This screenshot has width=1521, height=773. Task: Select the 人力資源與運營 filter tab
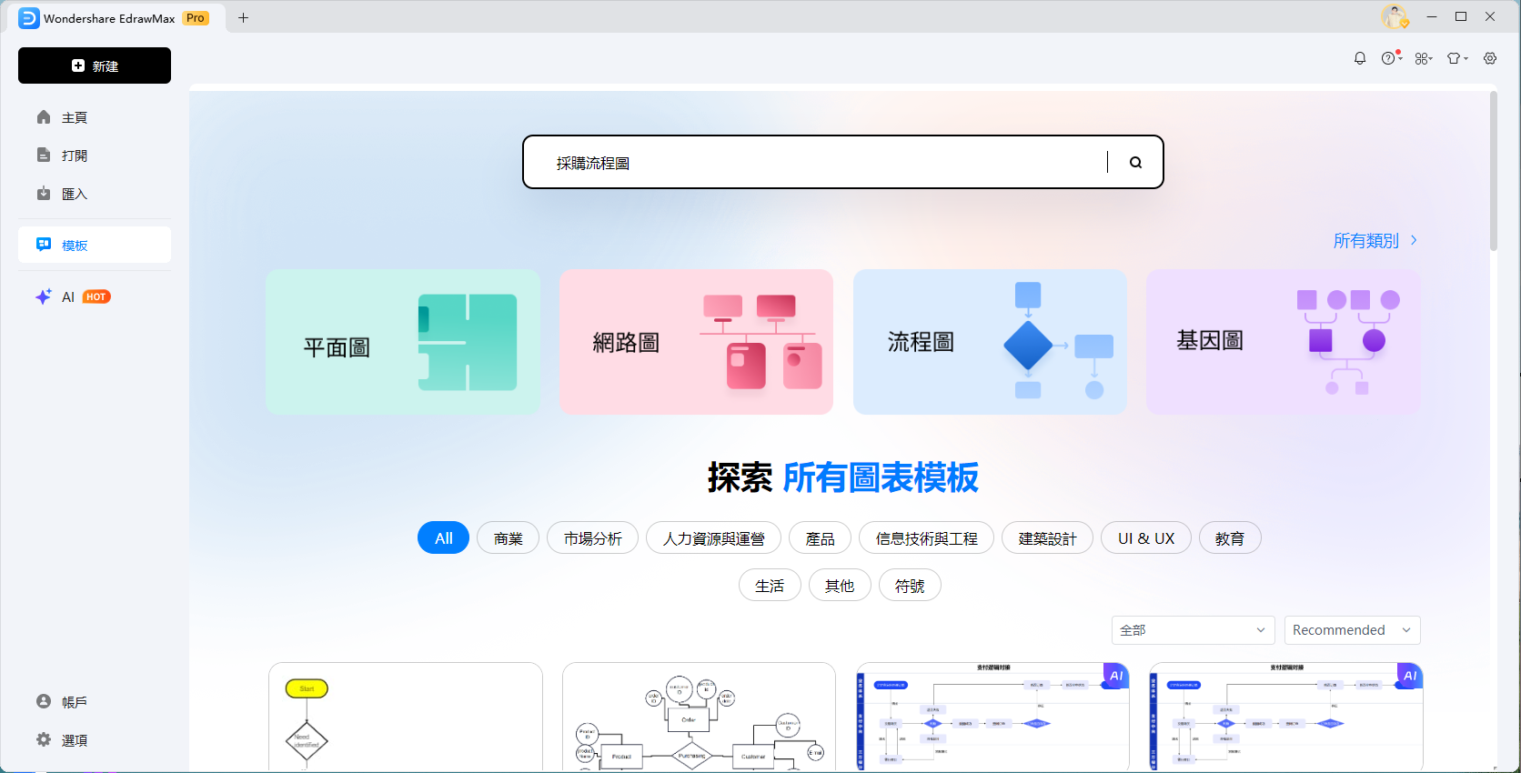(713, 537)
